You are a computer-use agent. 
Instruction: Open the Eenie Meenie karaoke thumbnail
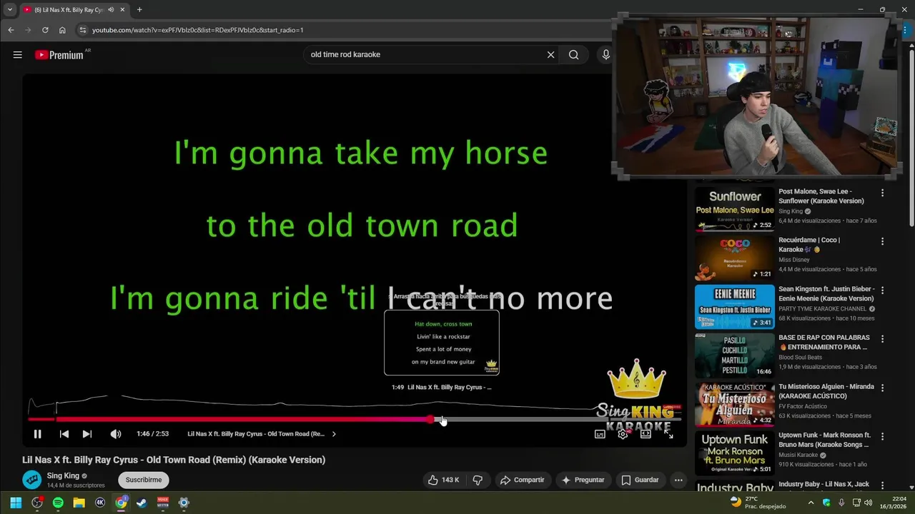[734, 307]
